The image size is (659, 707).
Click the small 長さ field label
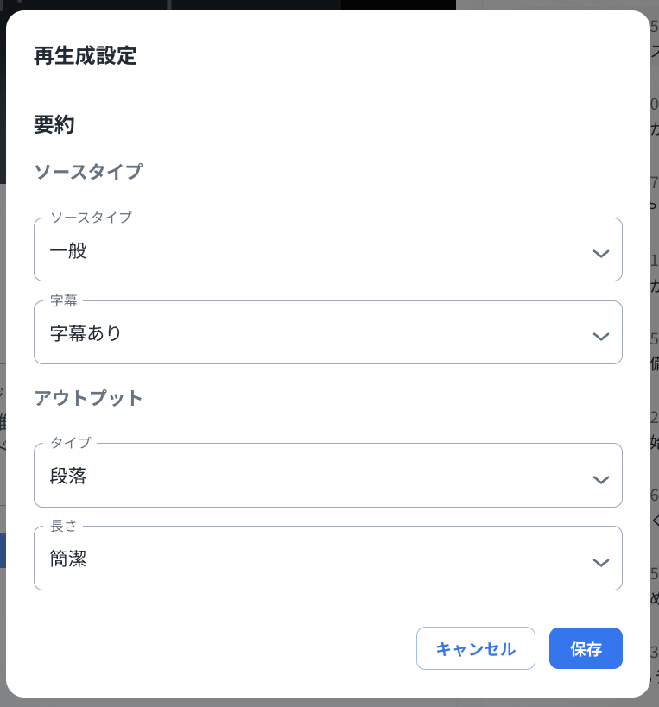(64, 526)
